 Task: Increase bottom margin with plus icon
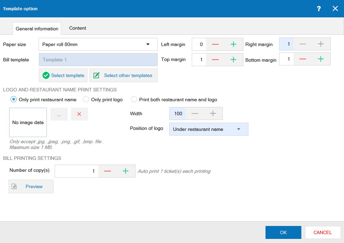[321, 59]
